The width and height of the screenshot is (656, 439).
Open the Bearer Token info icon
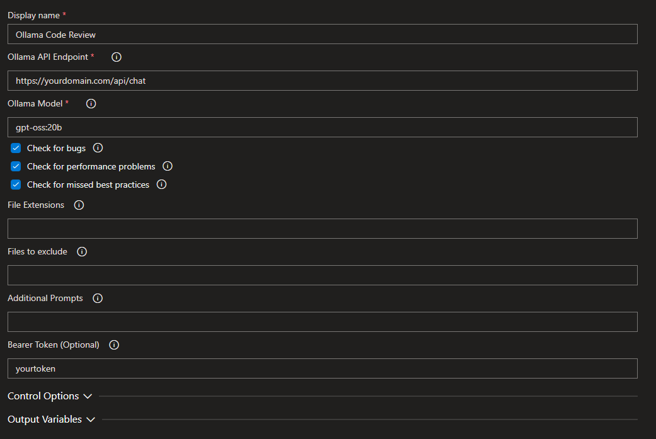pyautogui.click(x=113, y=345)
